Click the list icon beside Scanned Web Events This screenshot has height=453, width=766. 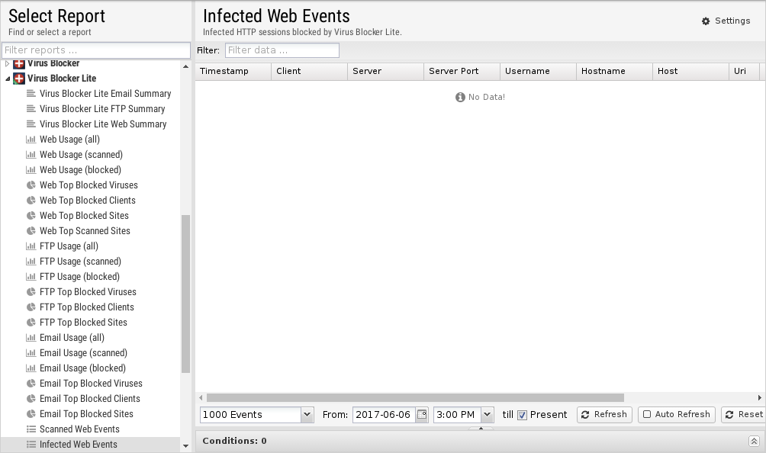(31, 429)
